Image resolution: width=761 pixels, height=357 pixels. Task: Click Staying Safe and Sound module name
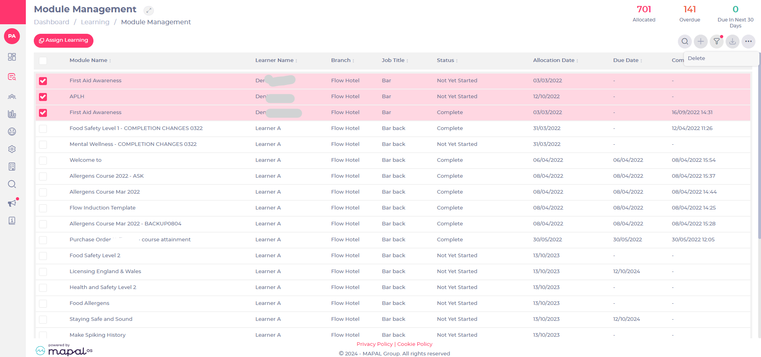click(x=101, y=319)
